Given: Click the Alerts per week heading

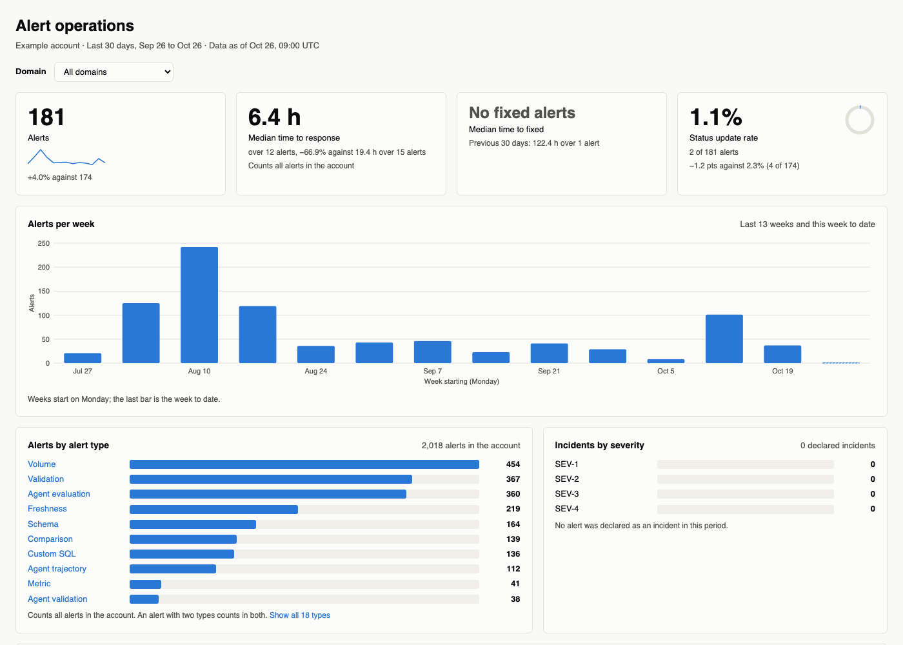Looking at the screenshot, I should click(61, 224).
